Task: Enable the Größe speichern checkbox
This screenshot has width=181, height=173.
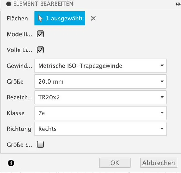Action: [x=40, y=144]
